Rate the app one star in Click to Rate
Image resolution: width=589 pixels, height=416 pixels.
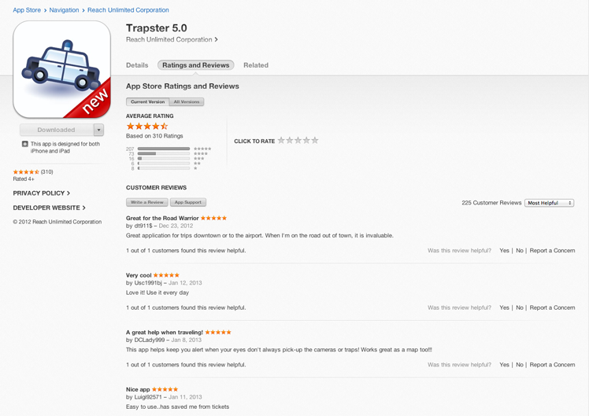(281, 140)
